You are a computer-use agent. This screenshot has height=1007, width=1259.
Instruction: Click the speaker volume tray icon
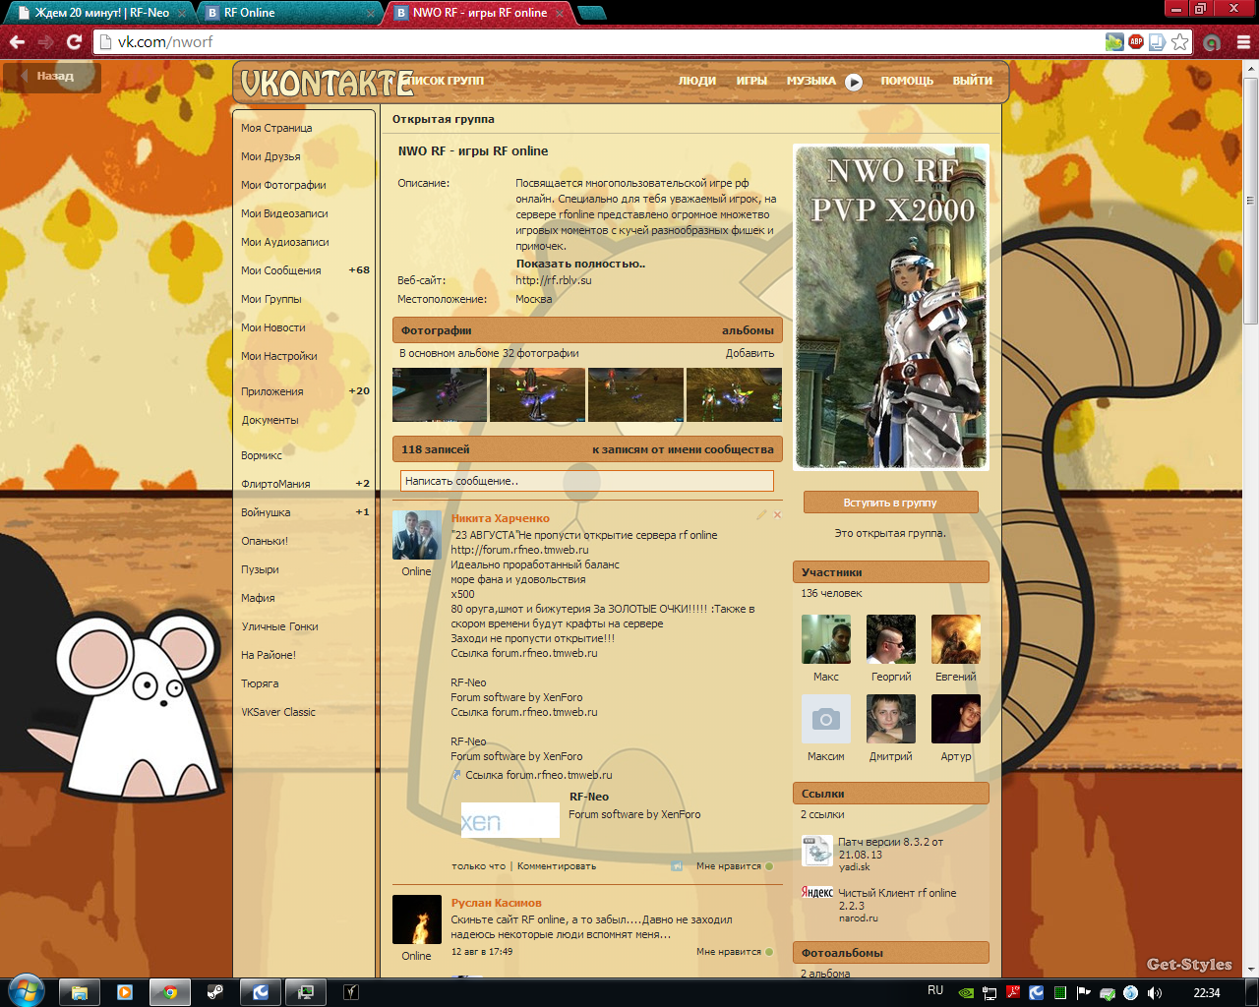coord(1154,993)
